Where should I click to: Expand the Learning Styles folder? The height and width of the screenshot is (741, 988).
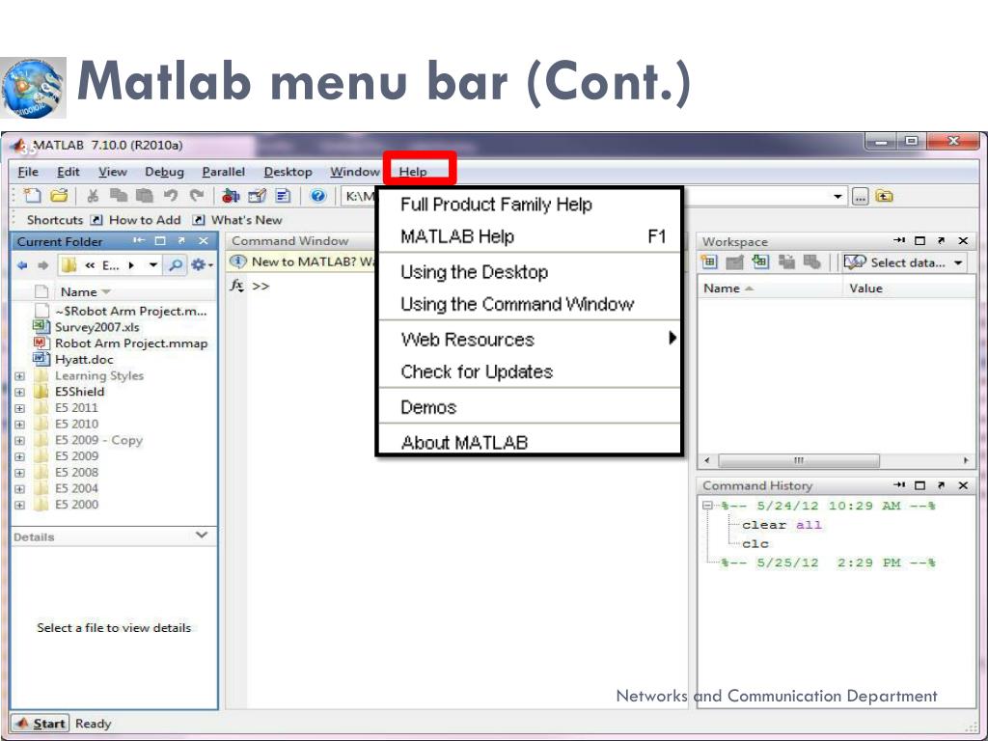coord(19,376)
